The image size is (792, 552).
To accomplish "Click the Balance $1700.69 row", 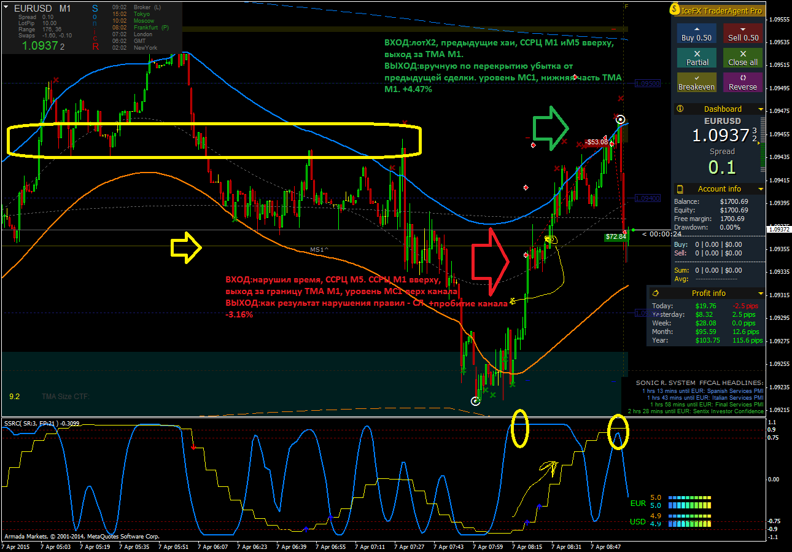I will click(711, 201).
